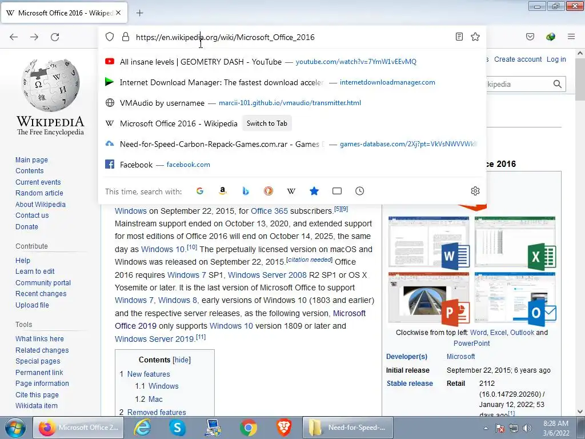Click the Wikipedia search magnifier button

[x=558, y=84]
